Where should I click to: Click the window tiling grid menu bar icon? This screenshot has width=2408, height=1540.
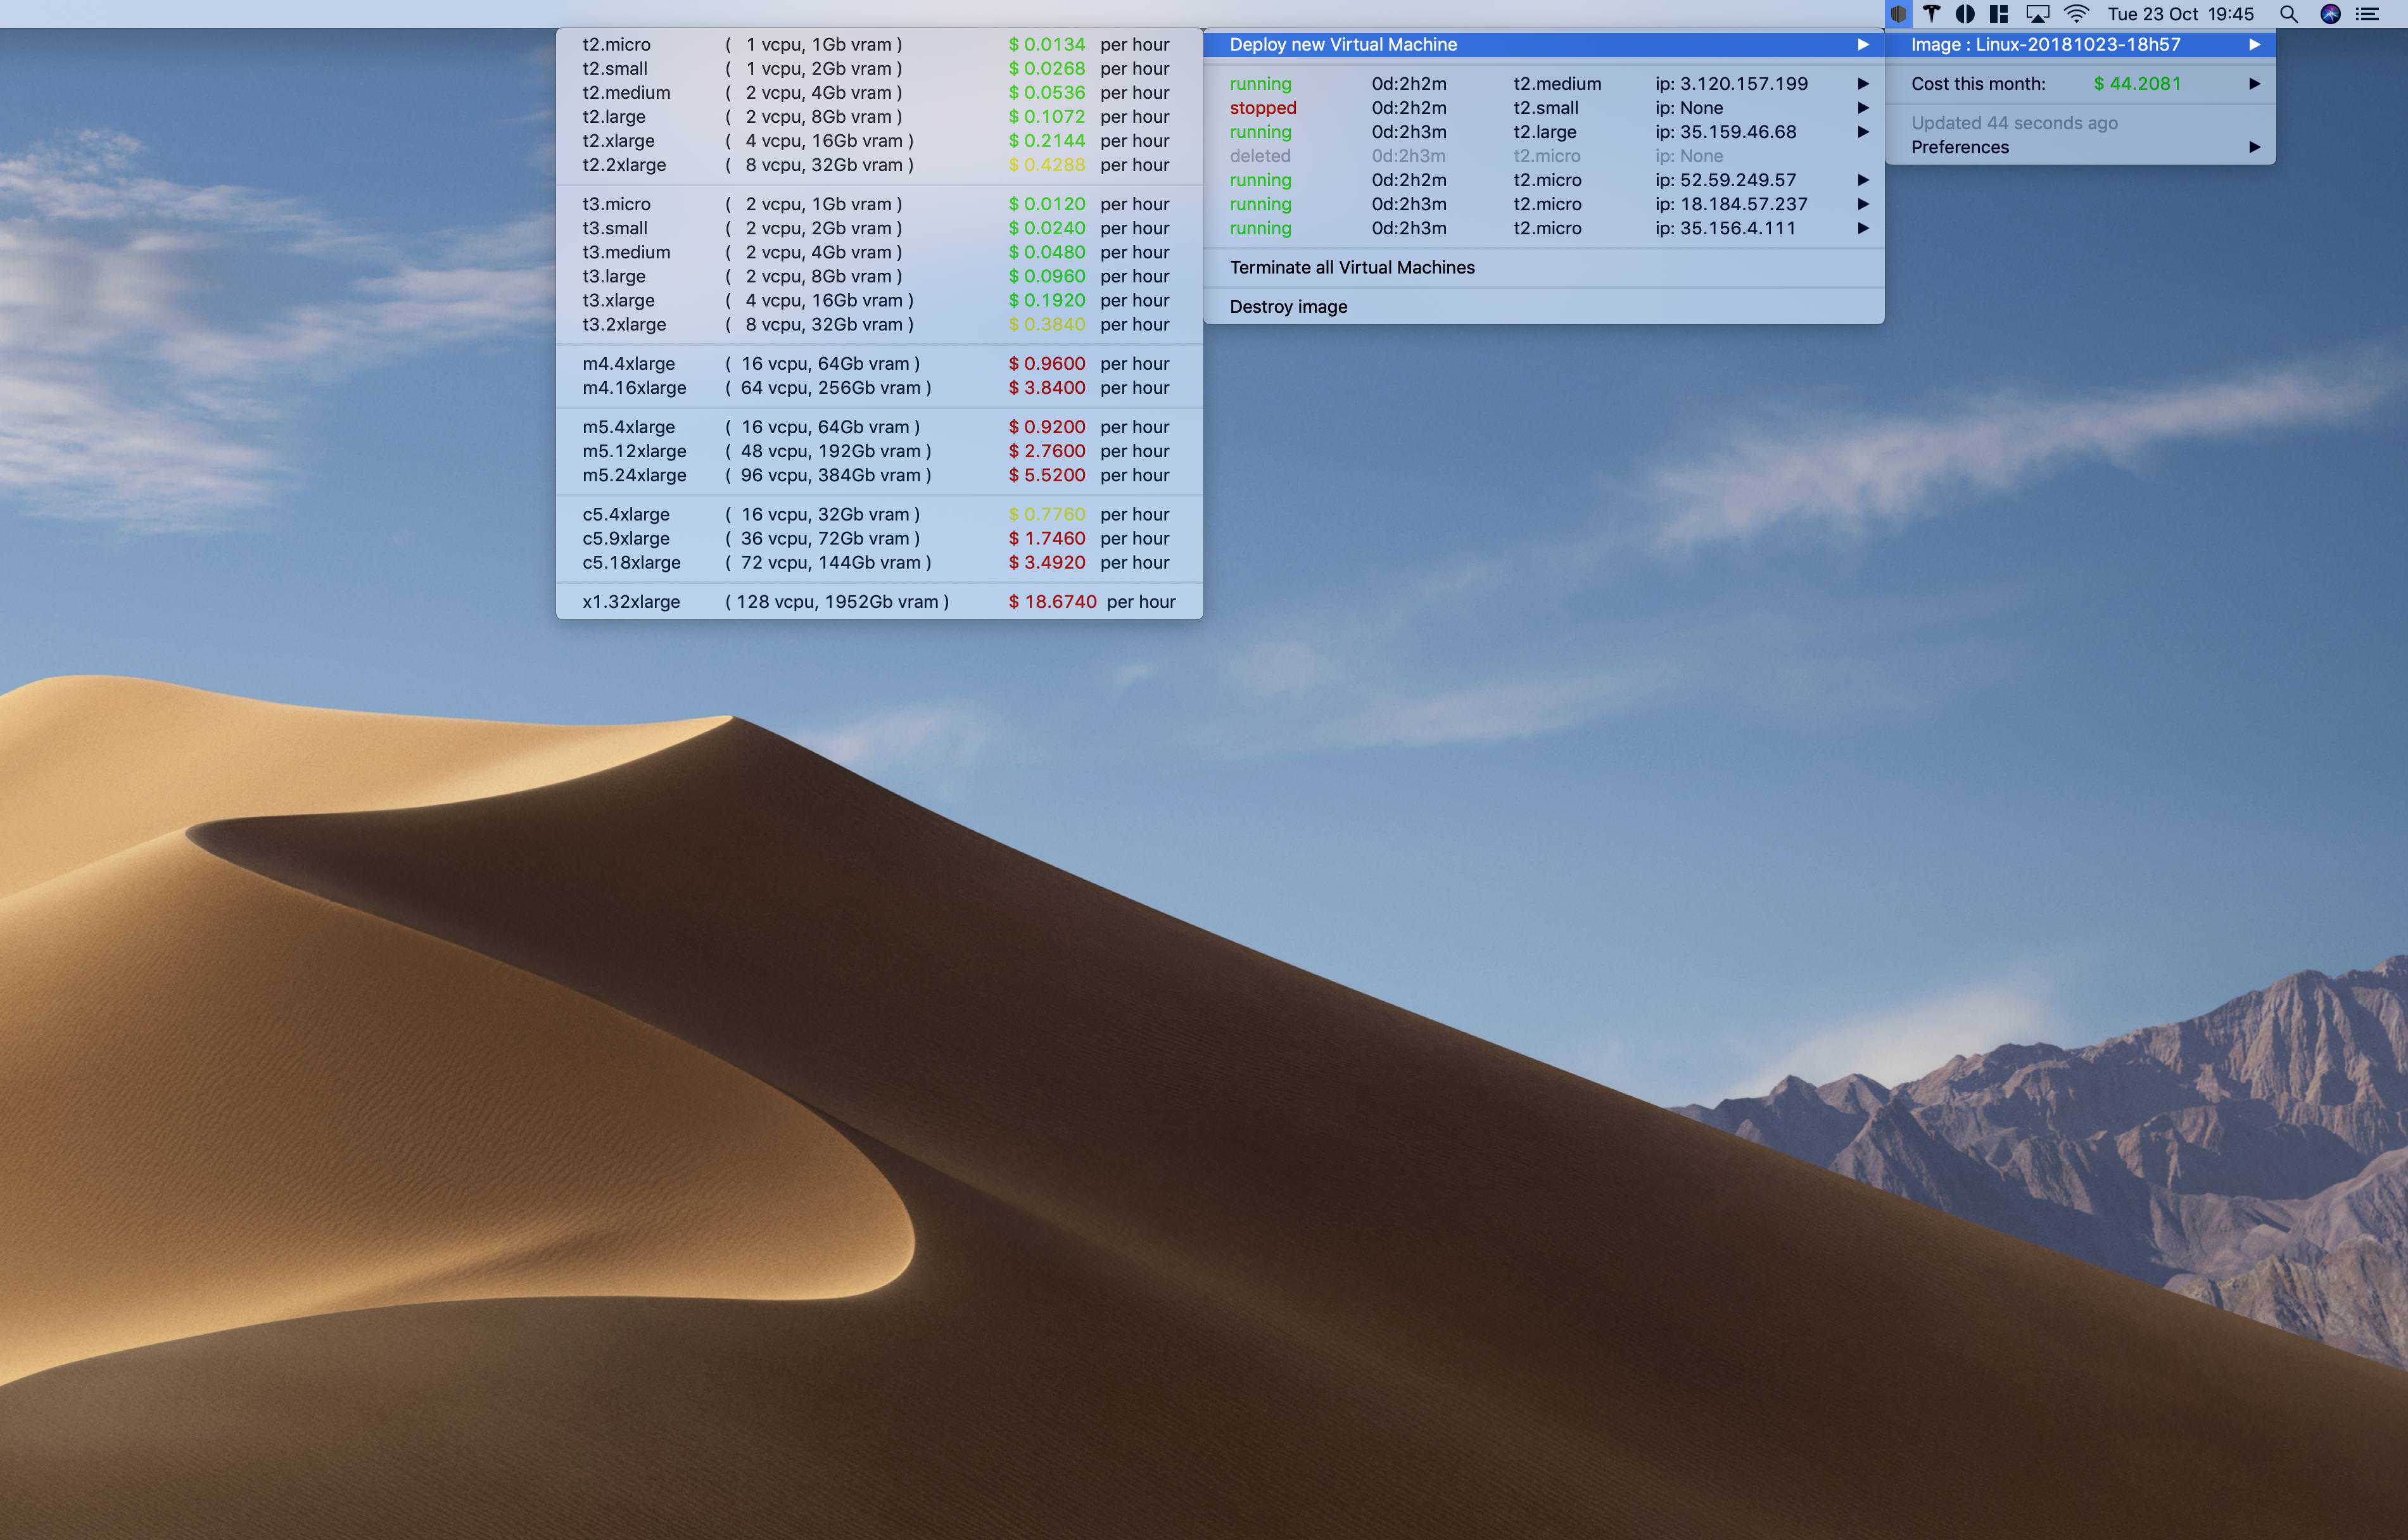tap(1999, 14)
